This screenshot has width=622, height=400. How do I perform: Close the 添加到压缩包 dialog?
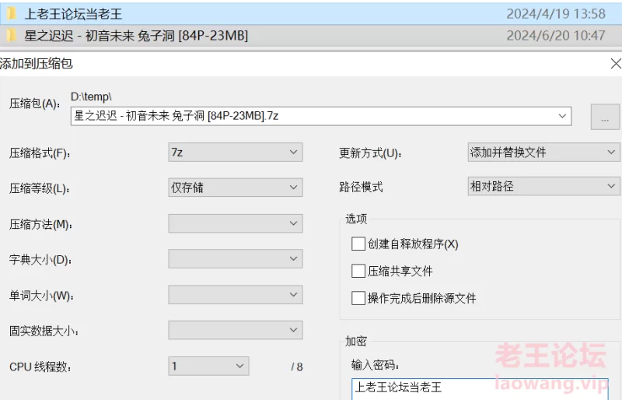pyautogui.click(x=616, y=64)
